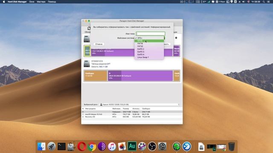This screenshot has height=153, width=273.
Task: Pick ExtFS 2 file system option
Action: 149,49
